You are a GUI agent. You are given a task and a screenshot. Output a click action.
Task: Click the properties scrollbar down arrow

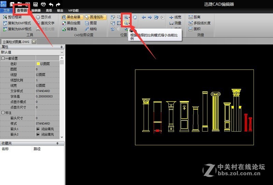(62, 137)
